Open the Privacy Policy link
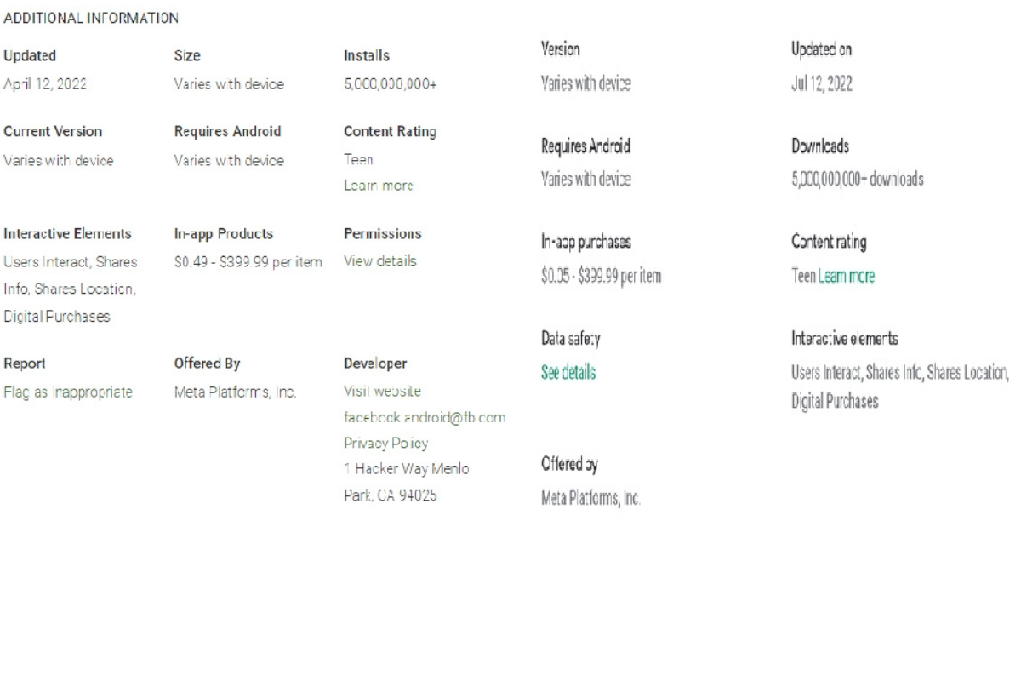This screenshot has height=681, width=1021. [x=385, y=444]
